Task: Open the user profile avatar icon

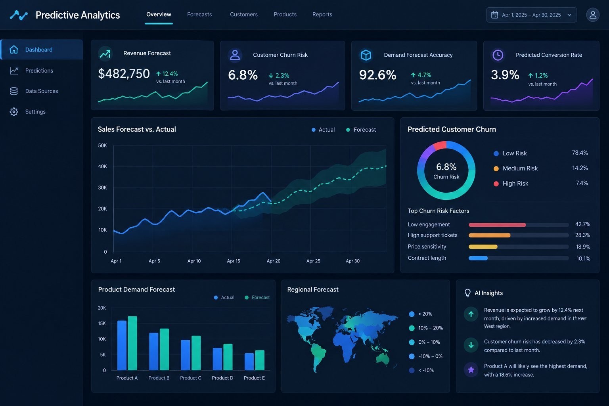Action: [593, 15]
